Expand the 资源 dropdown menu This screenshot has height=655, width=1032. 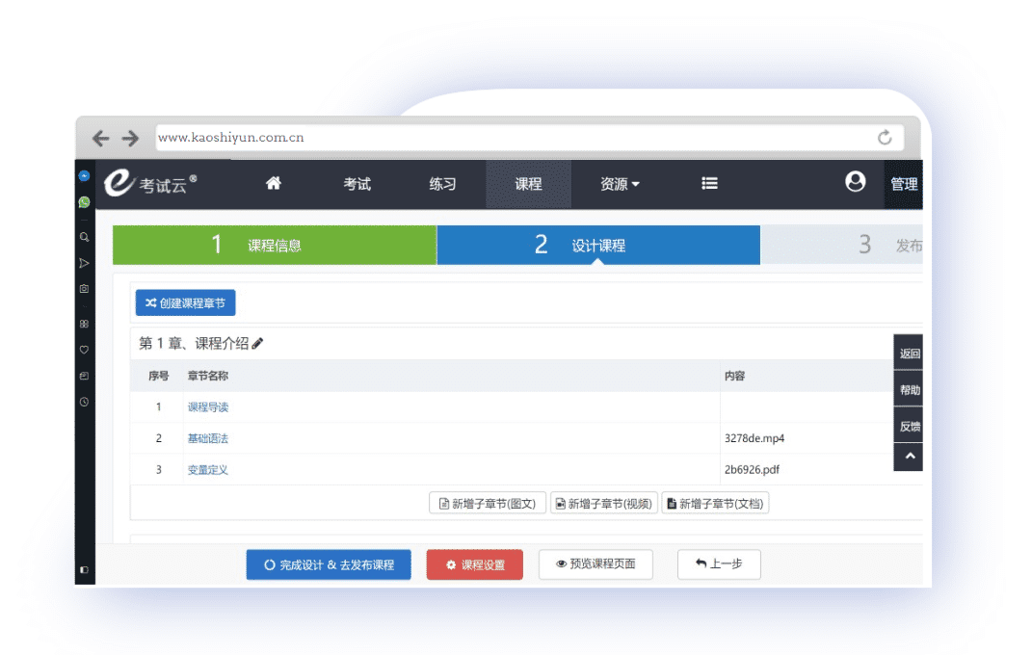point(619,184)
